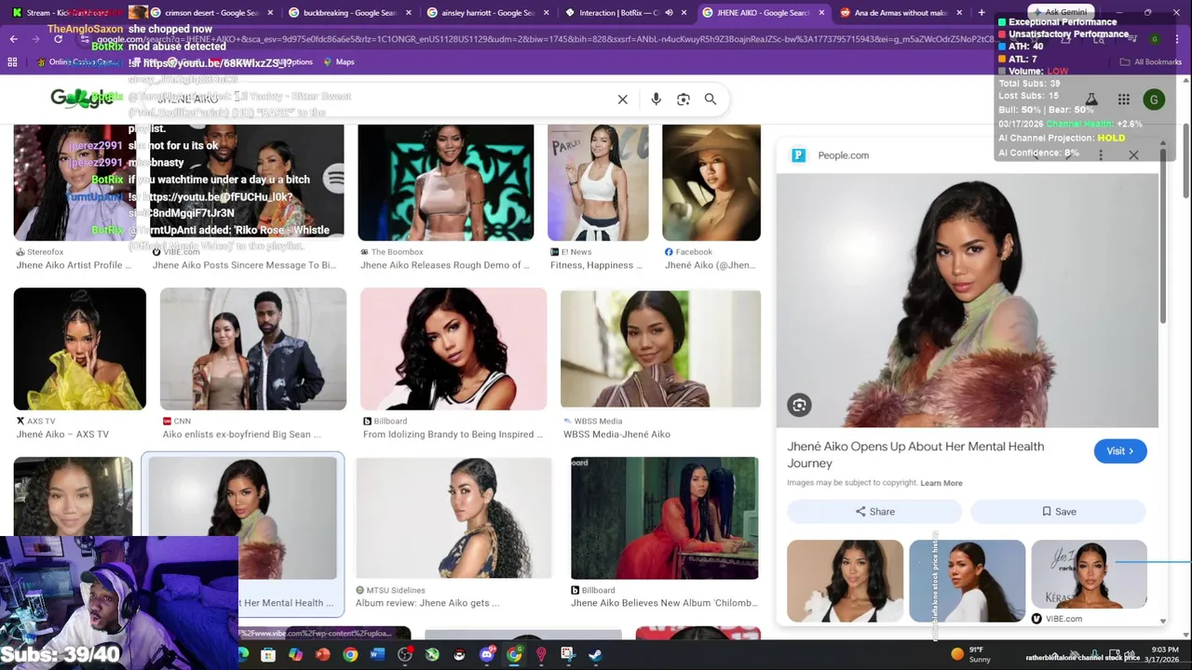This screenshot has width=1192, height=670.
Task: Open the Learn More copyright link
Action: click(941, 483)
